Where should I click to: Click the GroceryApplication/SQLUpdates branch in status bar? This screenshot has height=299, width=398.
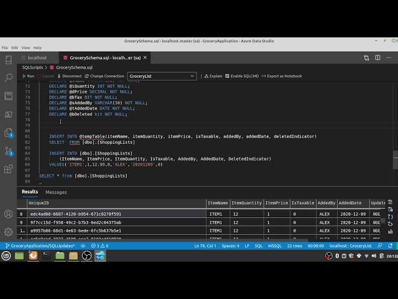(40, 245)
